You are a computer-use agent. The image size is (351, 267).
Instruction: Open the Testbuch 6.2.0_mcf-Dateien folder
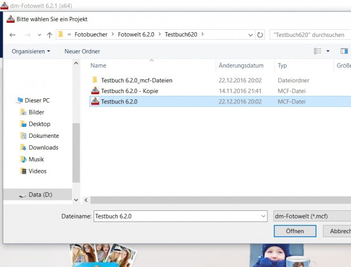coord(136,80)
